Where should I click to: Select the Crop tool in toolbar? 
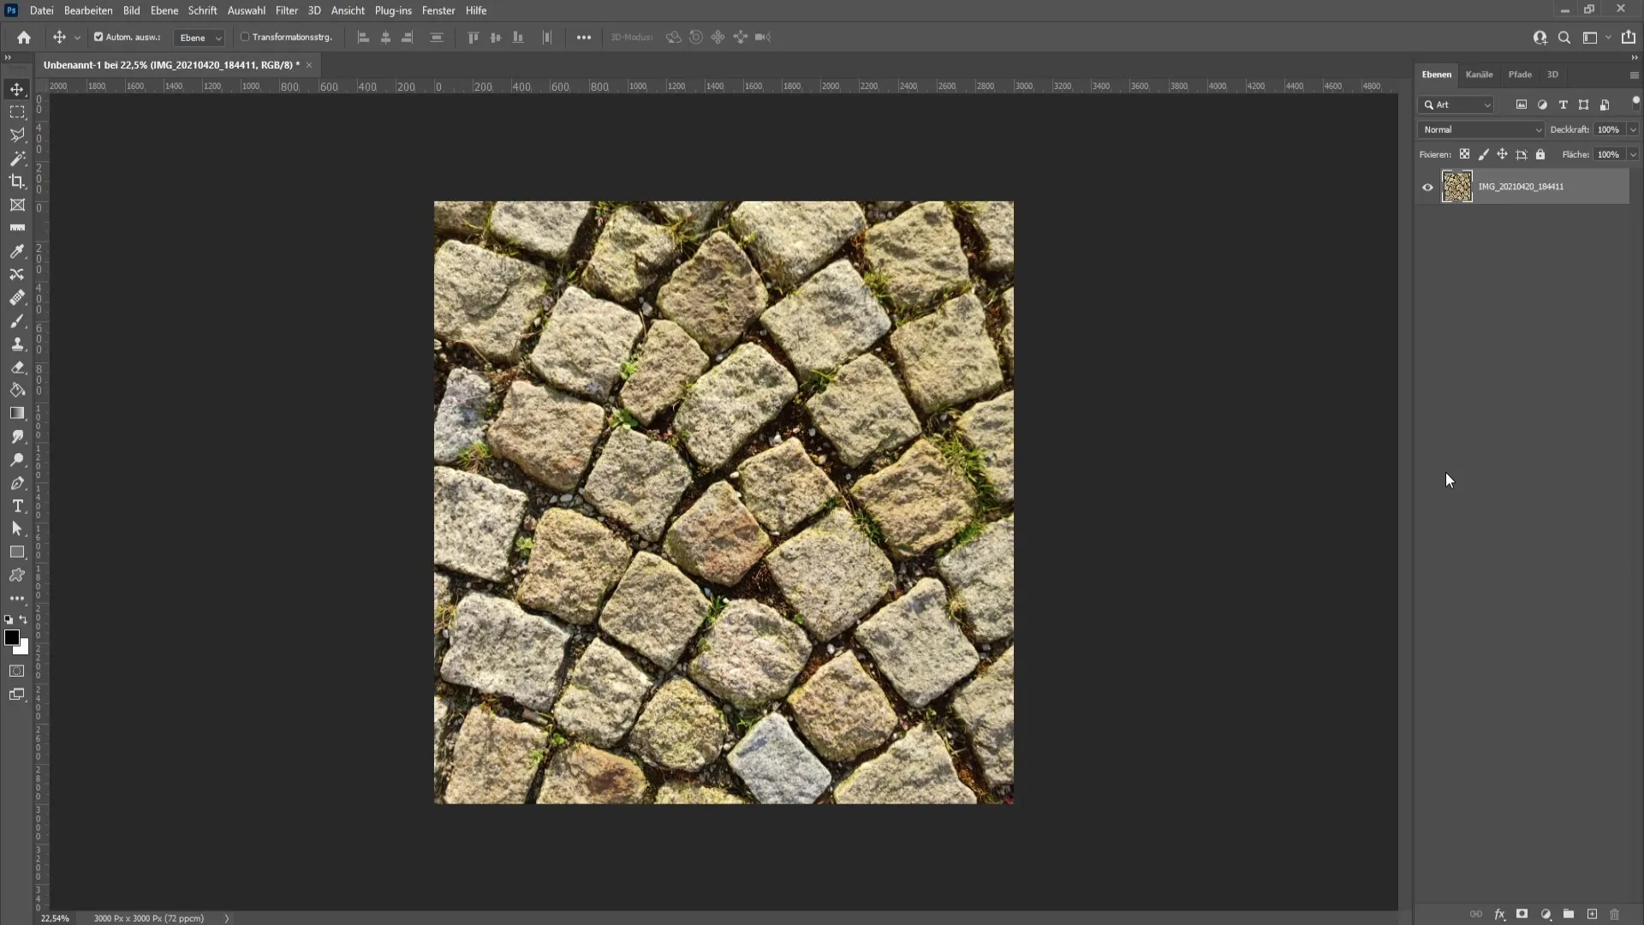(x=17, y=182)
